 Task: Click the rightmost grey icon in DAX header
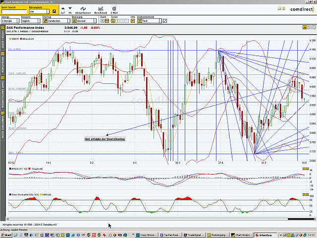point(314,27)
